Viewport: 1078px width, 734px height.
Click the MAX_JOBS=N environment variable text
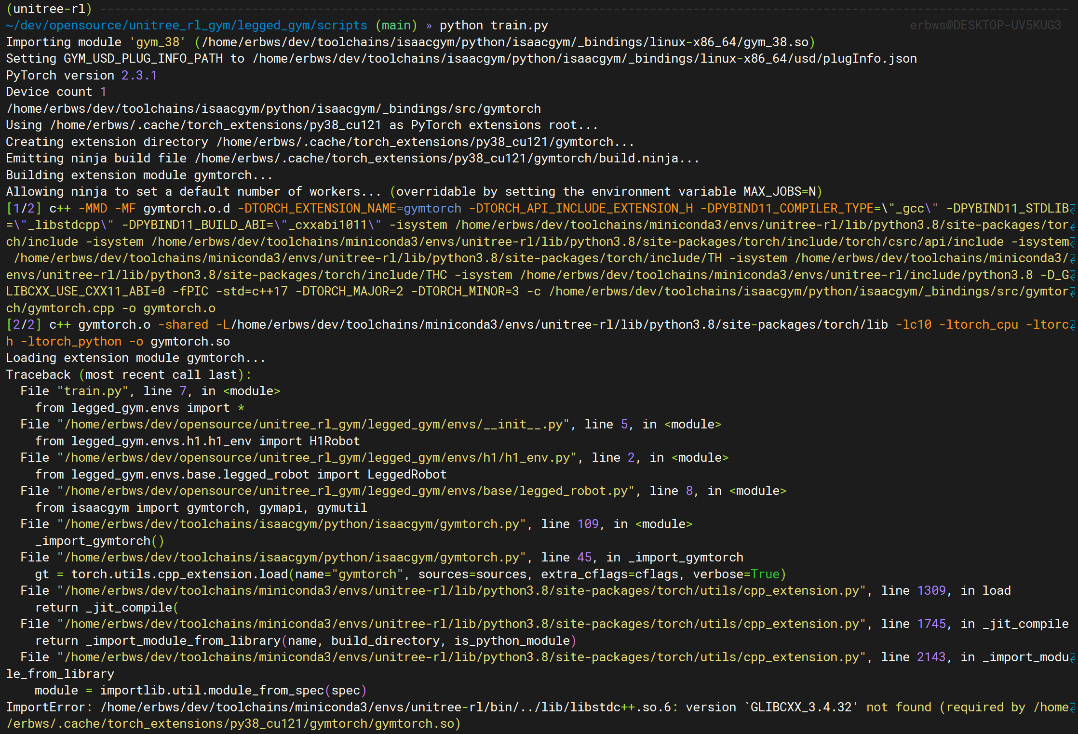779,192
